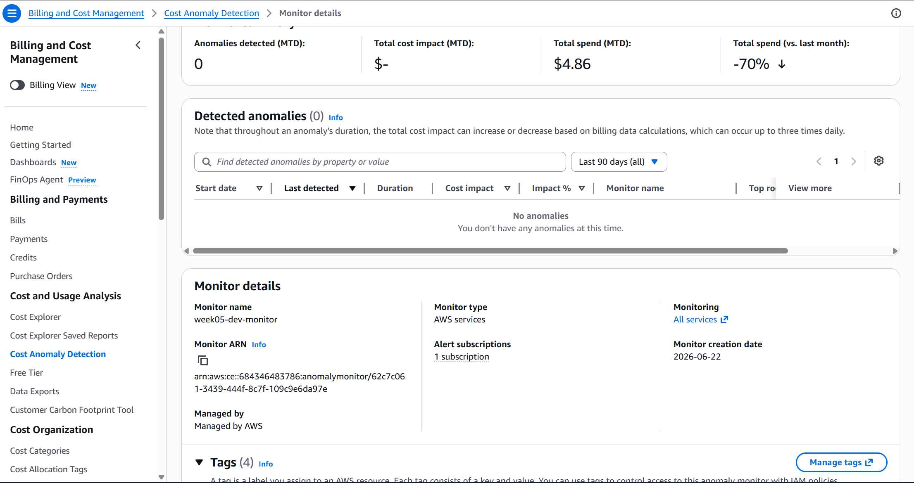Viewport: 914px width, 483px height.
Task: Click scroll-left arrow of anomalies table
Action: [187, 251]
